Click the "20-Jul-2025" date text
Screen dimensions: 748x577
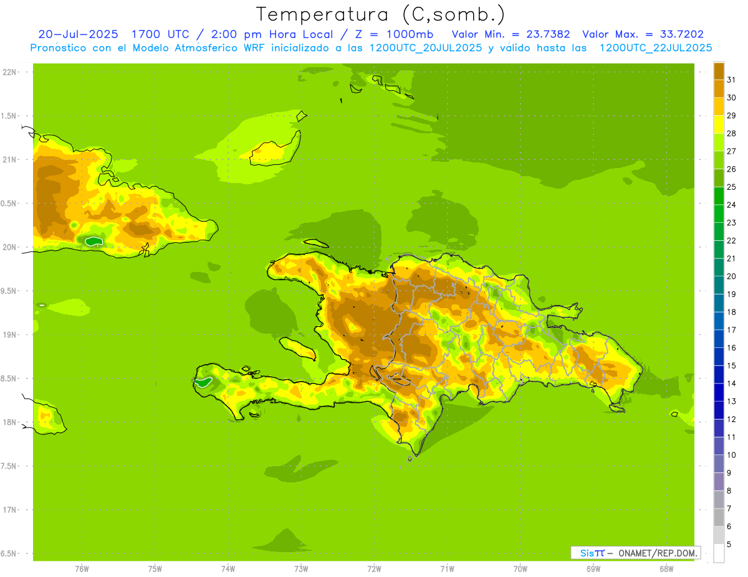(78, 34)
